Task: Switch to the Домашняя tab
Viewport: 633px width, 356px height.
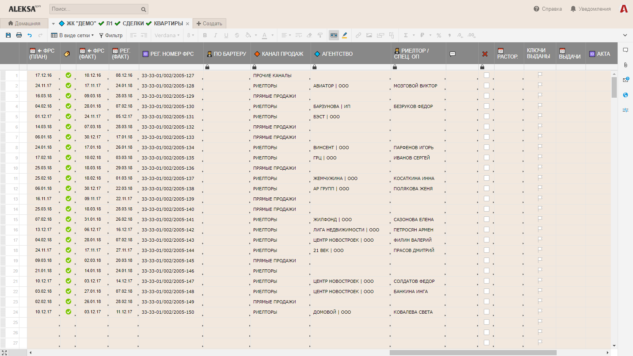Action: pos(24,23)
